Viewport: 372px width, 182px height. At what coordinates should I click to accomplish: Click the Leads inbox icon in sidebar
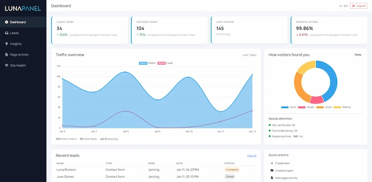coord(6,33)
